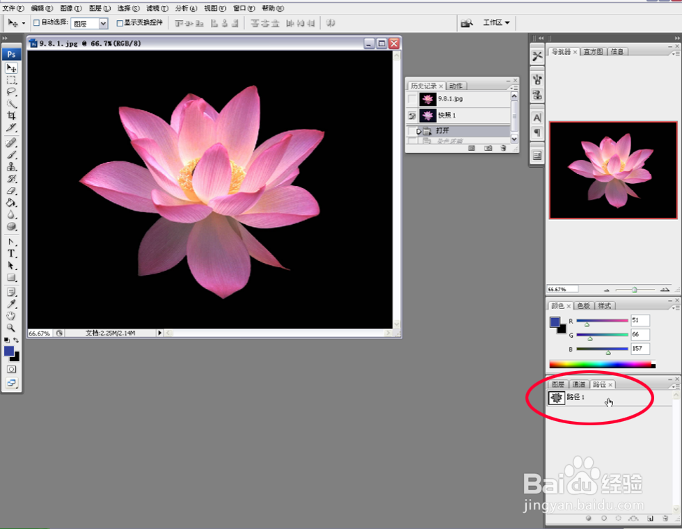Open the Paths panel options menu
682x529 pixels.
coord(676,386)
